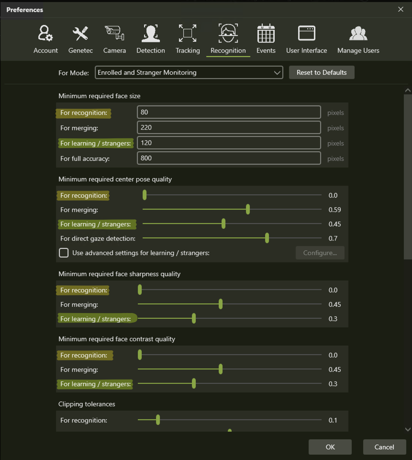Open the Account preferences icon
Viewport: 412px width, 460px height.
point(45,34)
